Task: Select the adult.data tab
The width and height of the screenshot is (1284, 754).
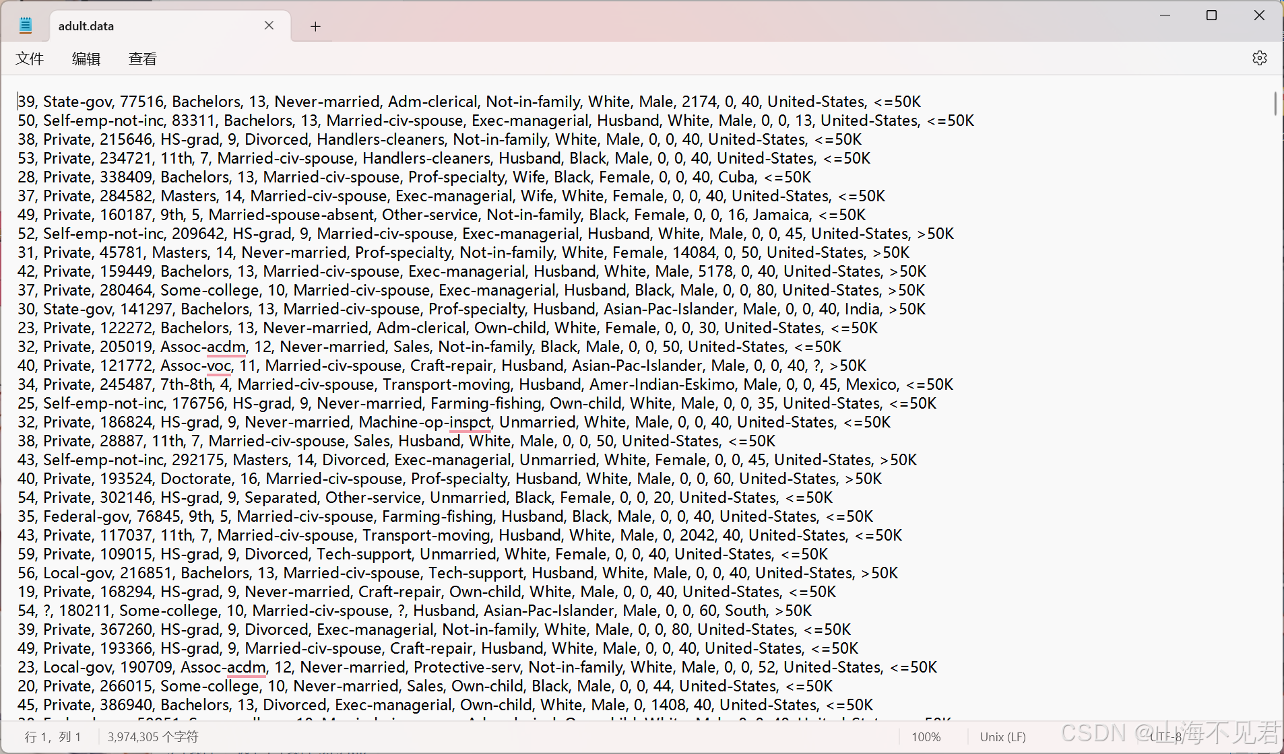Action: click(135, 26)
